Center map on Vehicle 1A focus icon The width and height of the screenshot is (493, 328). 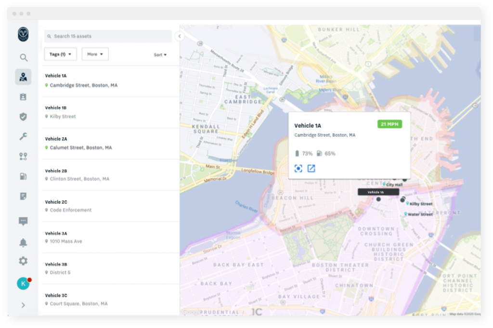(298, 168)
